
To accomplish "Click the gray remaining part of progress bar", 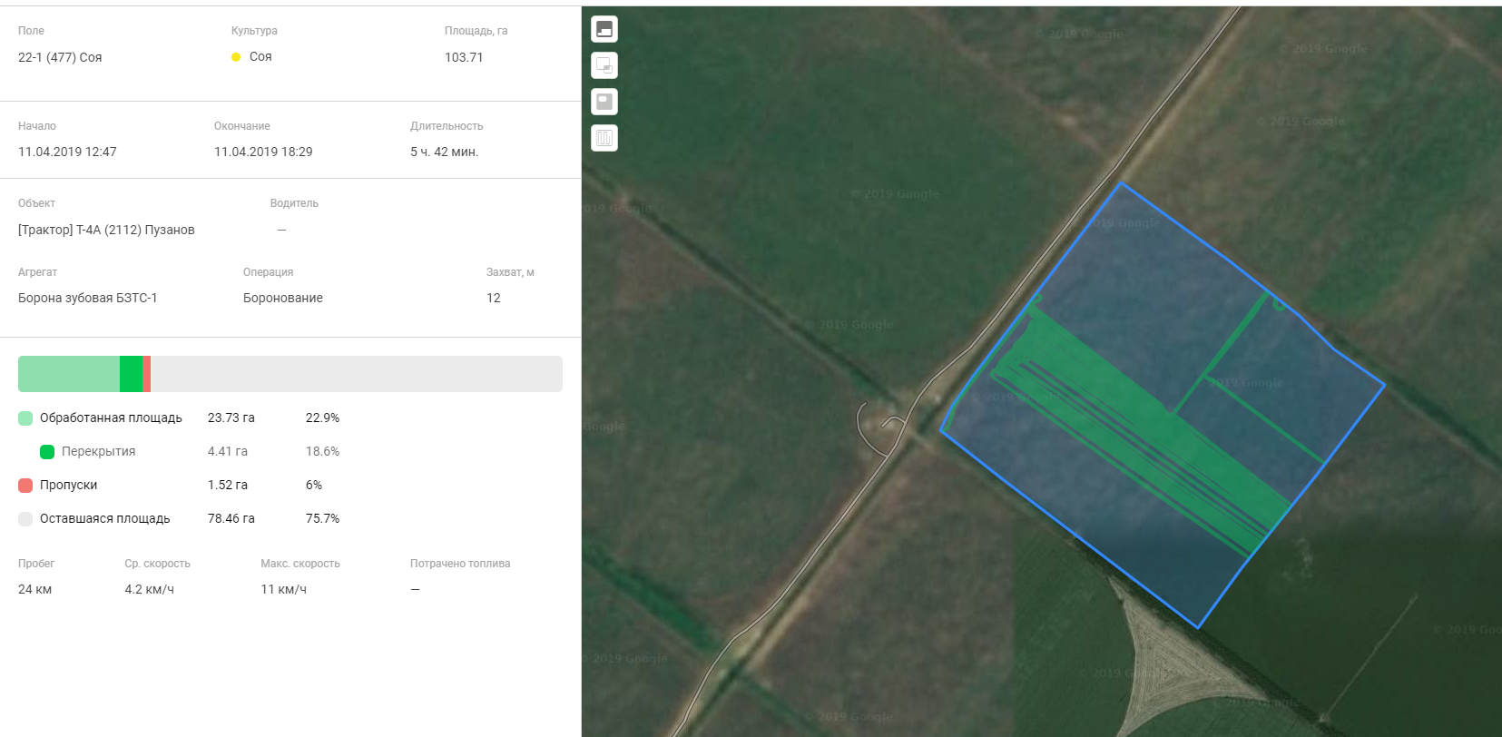I will point(356,374).
